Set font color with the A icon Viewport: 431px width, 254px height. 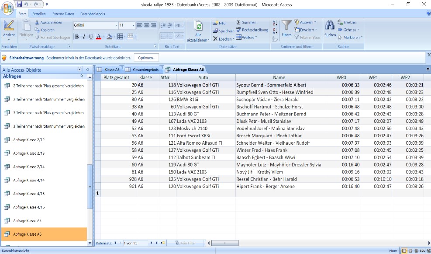pyautogui.click(x=98, y=37)
